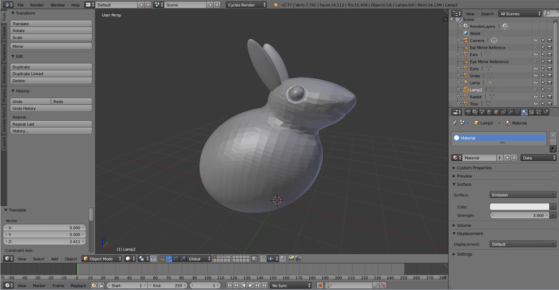Open the Render menu
This screenshot has height=290, width=559.
[x=37, y=5]
